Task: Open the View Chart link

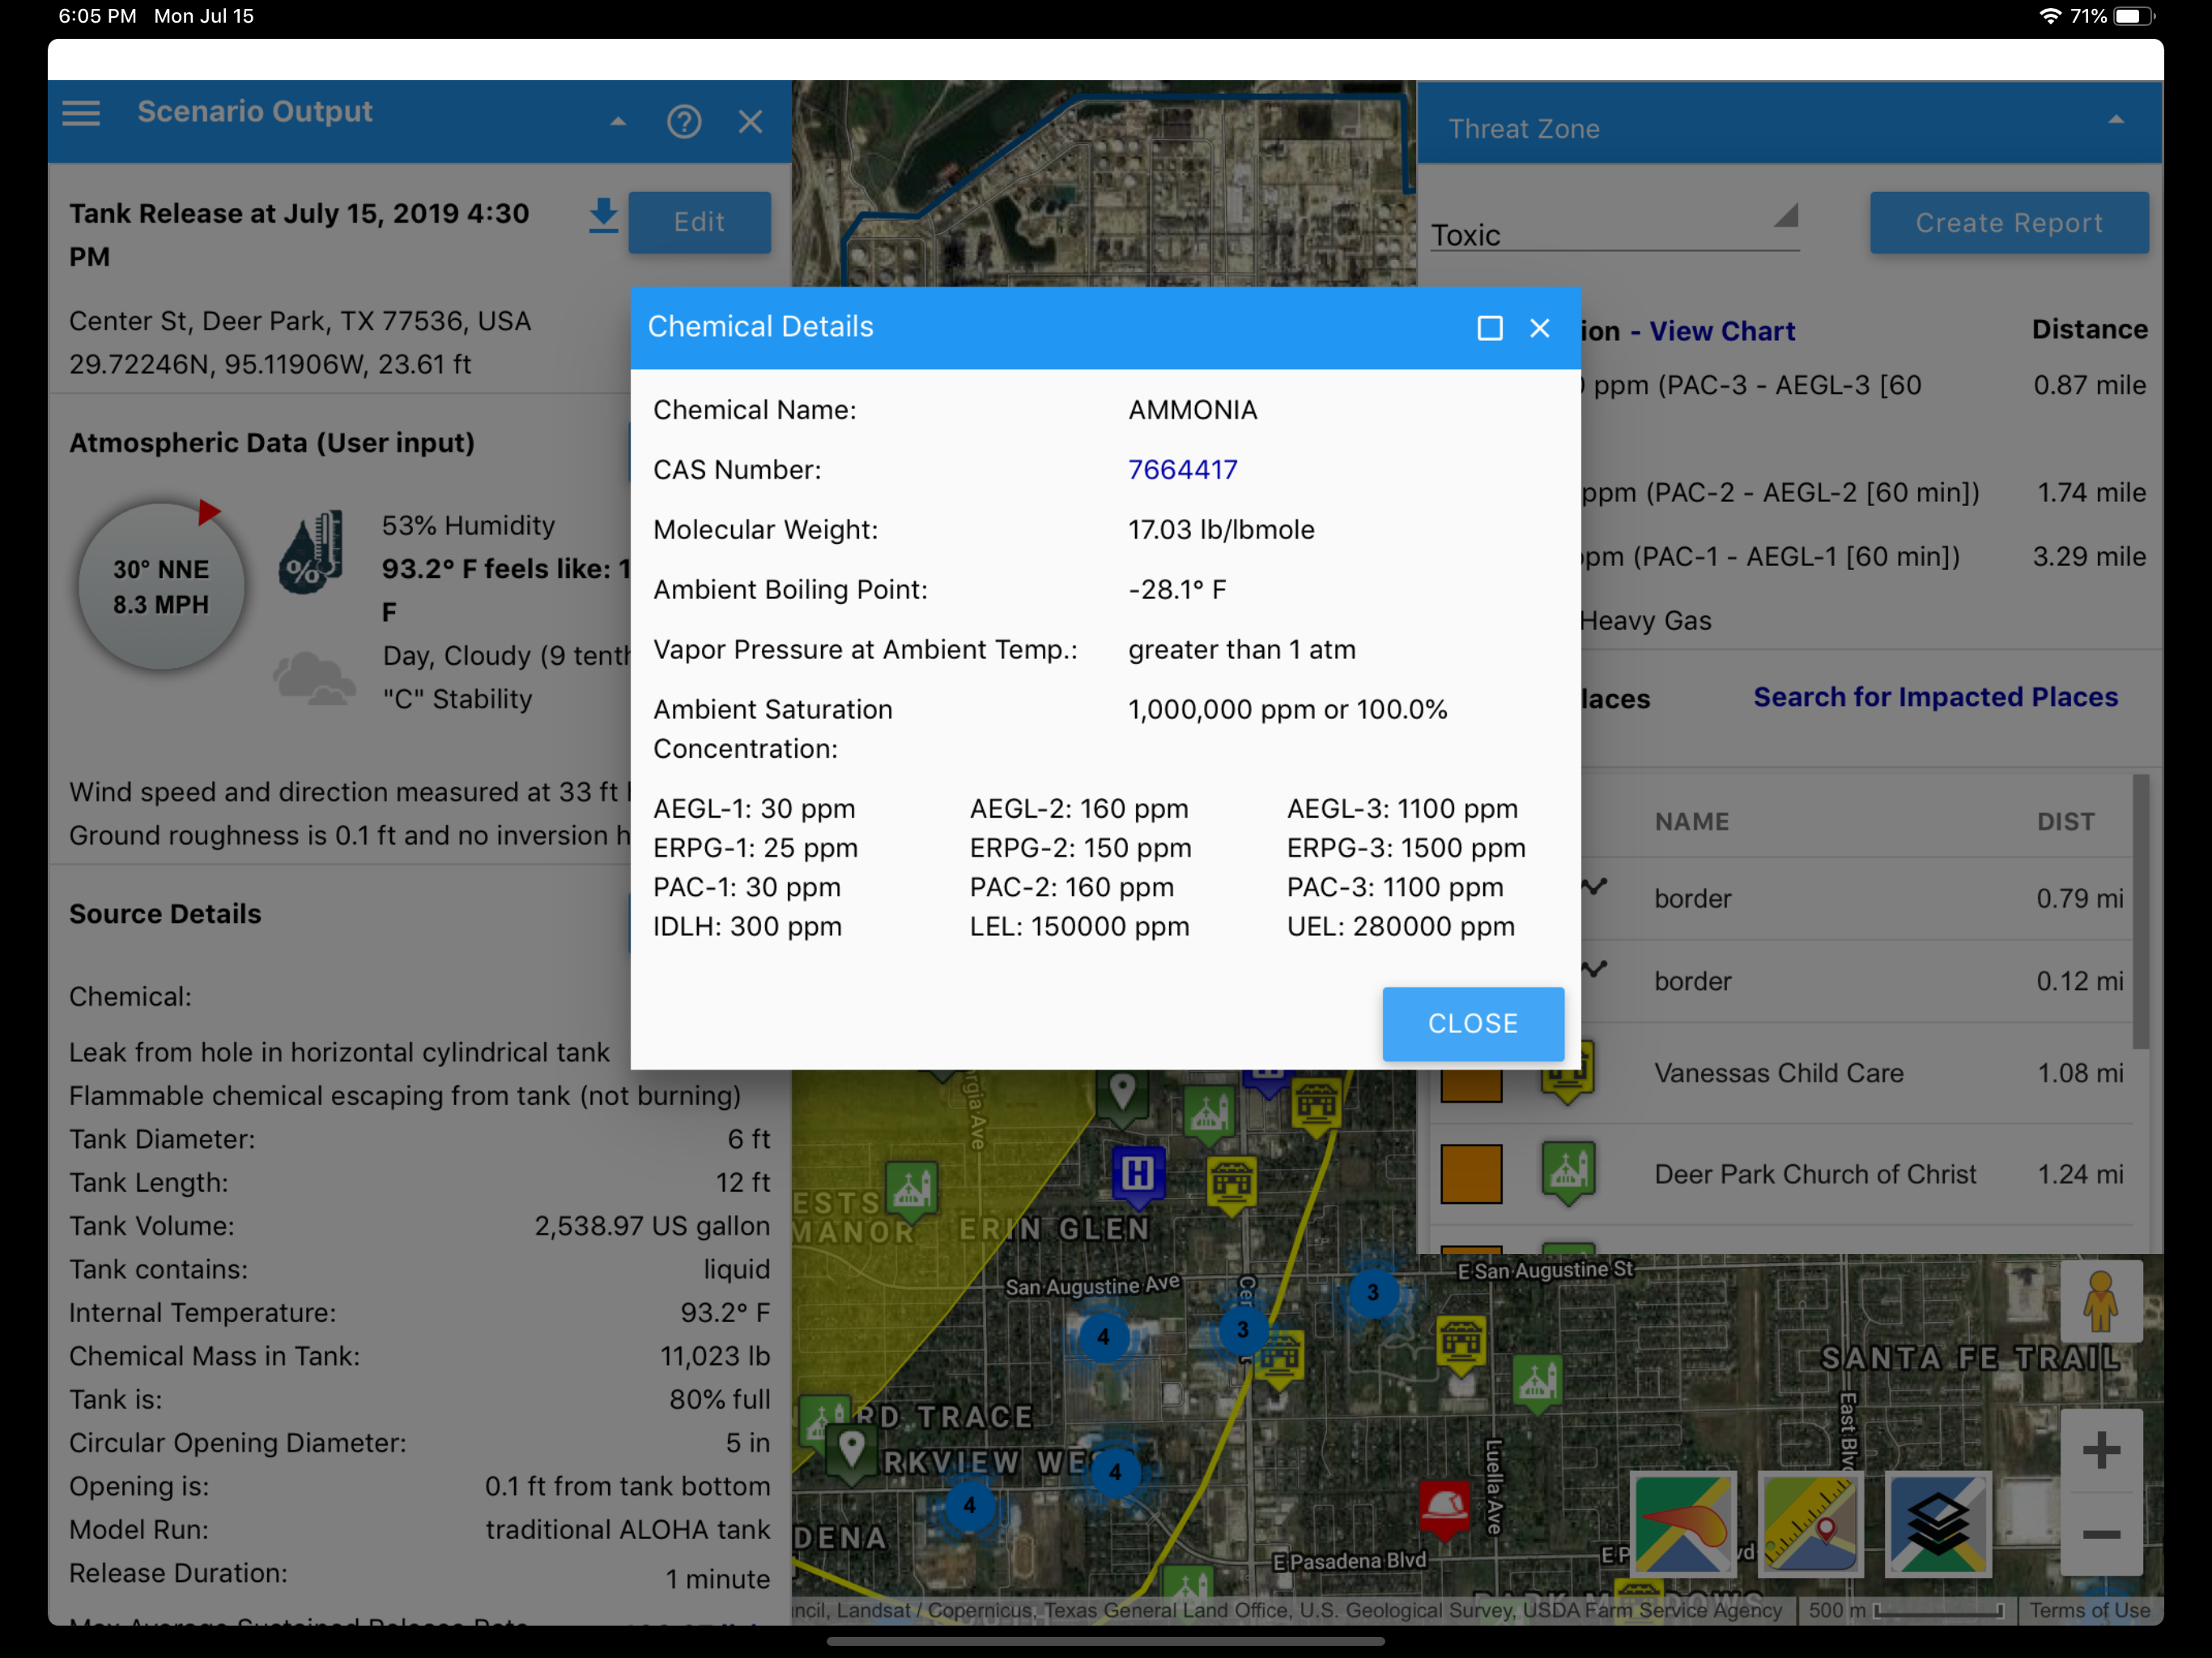Action: (x=1721, y=331)
